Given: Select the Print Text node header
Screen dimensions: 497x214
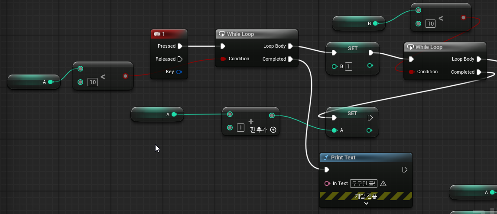Looking at the screenshot, I should click(366, 158).
